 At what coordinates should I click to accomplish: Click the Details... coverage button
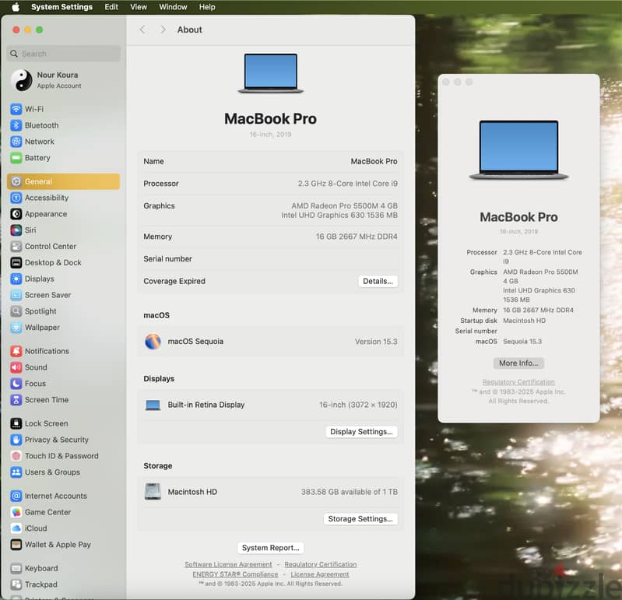click(378, 281)
